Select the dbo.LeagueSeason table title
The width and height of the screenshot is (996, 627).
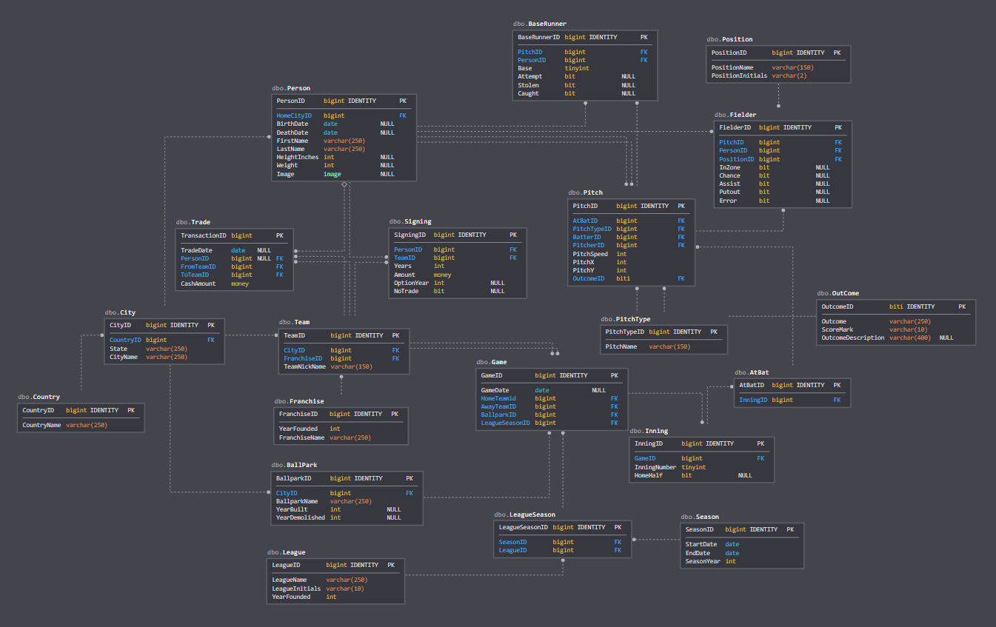click(524, 514)
